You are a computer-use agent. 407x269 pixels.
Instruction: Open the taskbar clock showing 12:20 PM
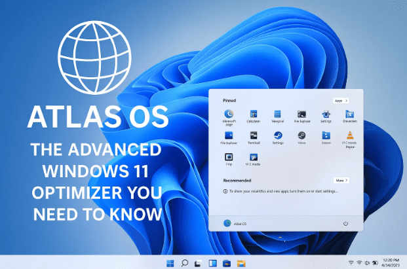coord(391,262)
